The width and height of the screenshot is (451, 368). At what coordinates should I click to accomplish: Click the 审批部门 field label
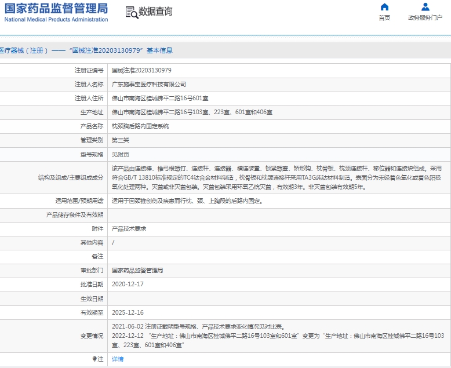tap(92, 271)
